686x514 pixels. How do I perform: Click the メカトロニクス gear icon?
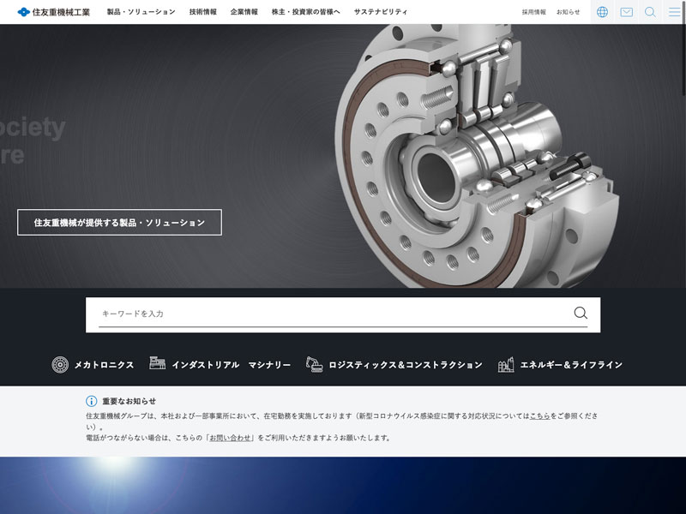pyautogui.click(x=60, y=365)
